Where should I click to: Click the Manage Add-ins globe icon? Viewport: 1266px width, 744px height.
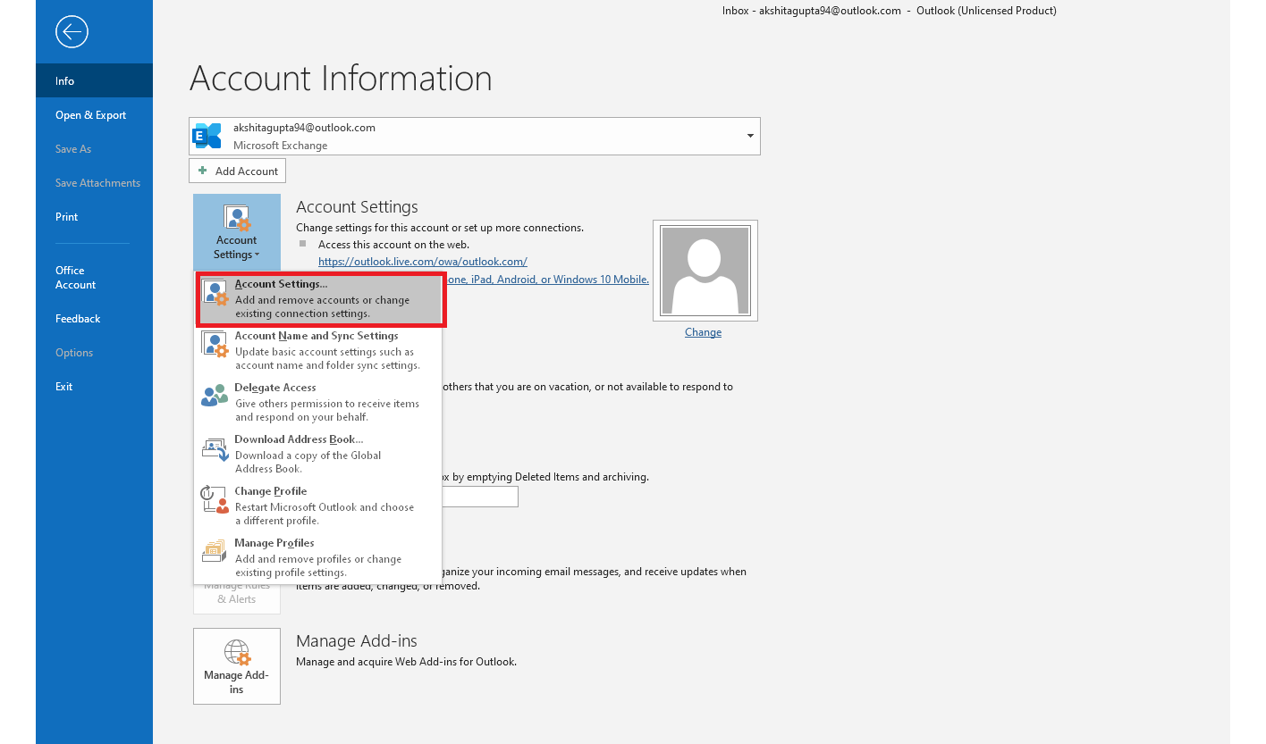236,653
